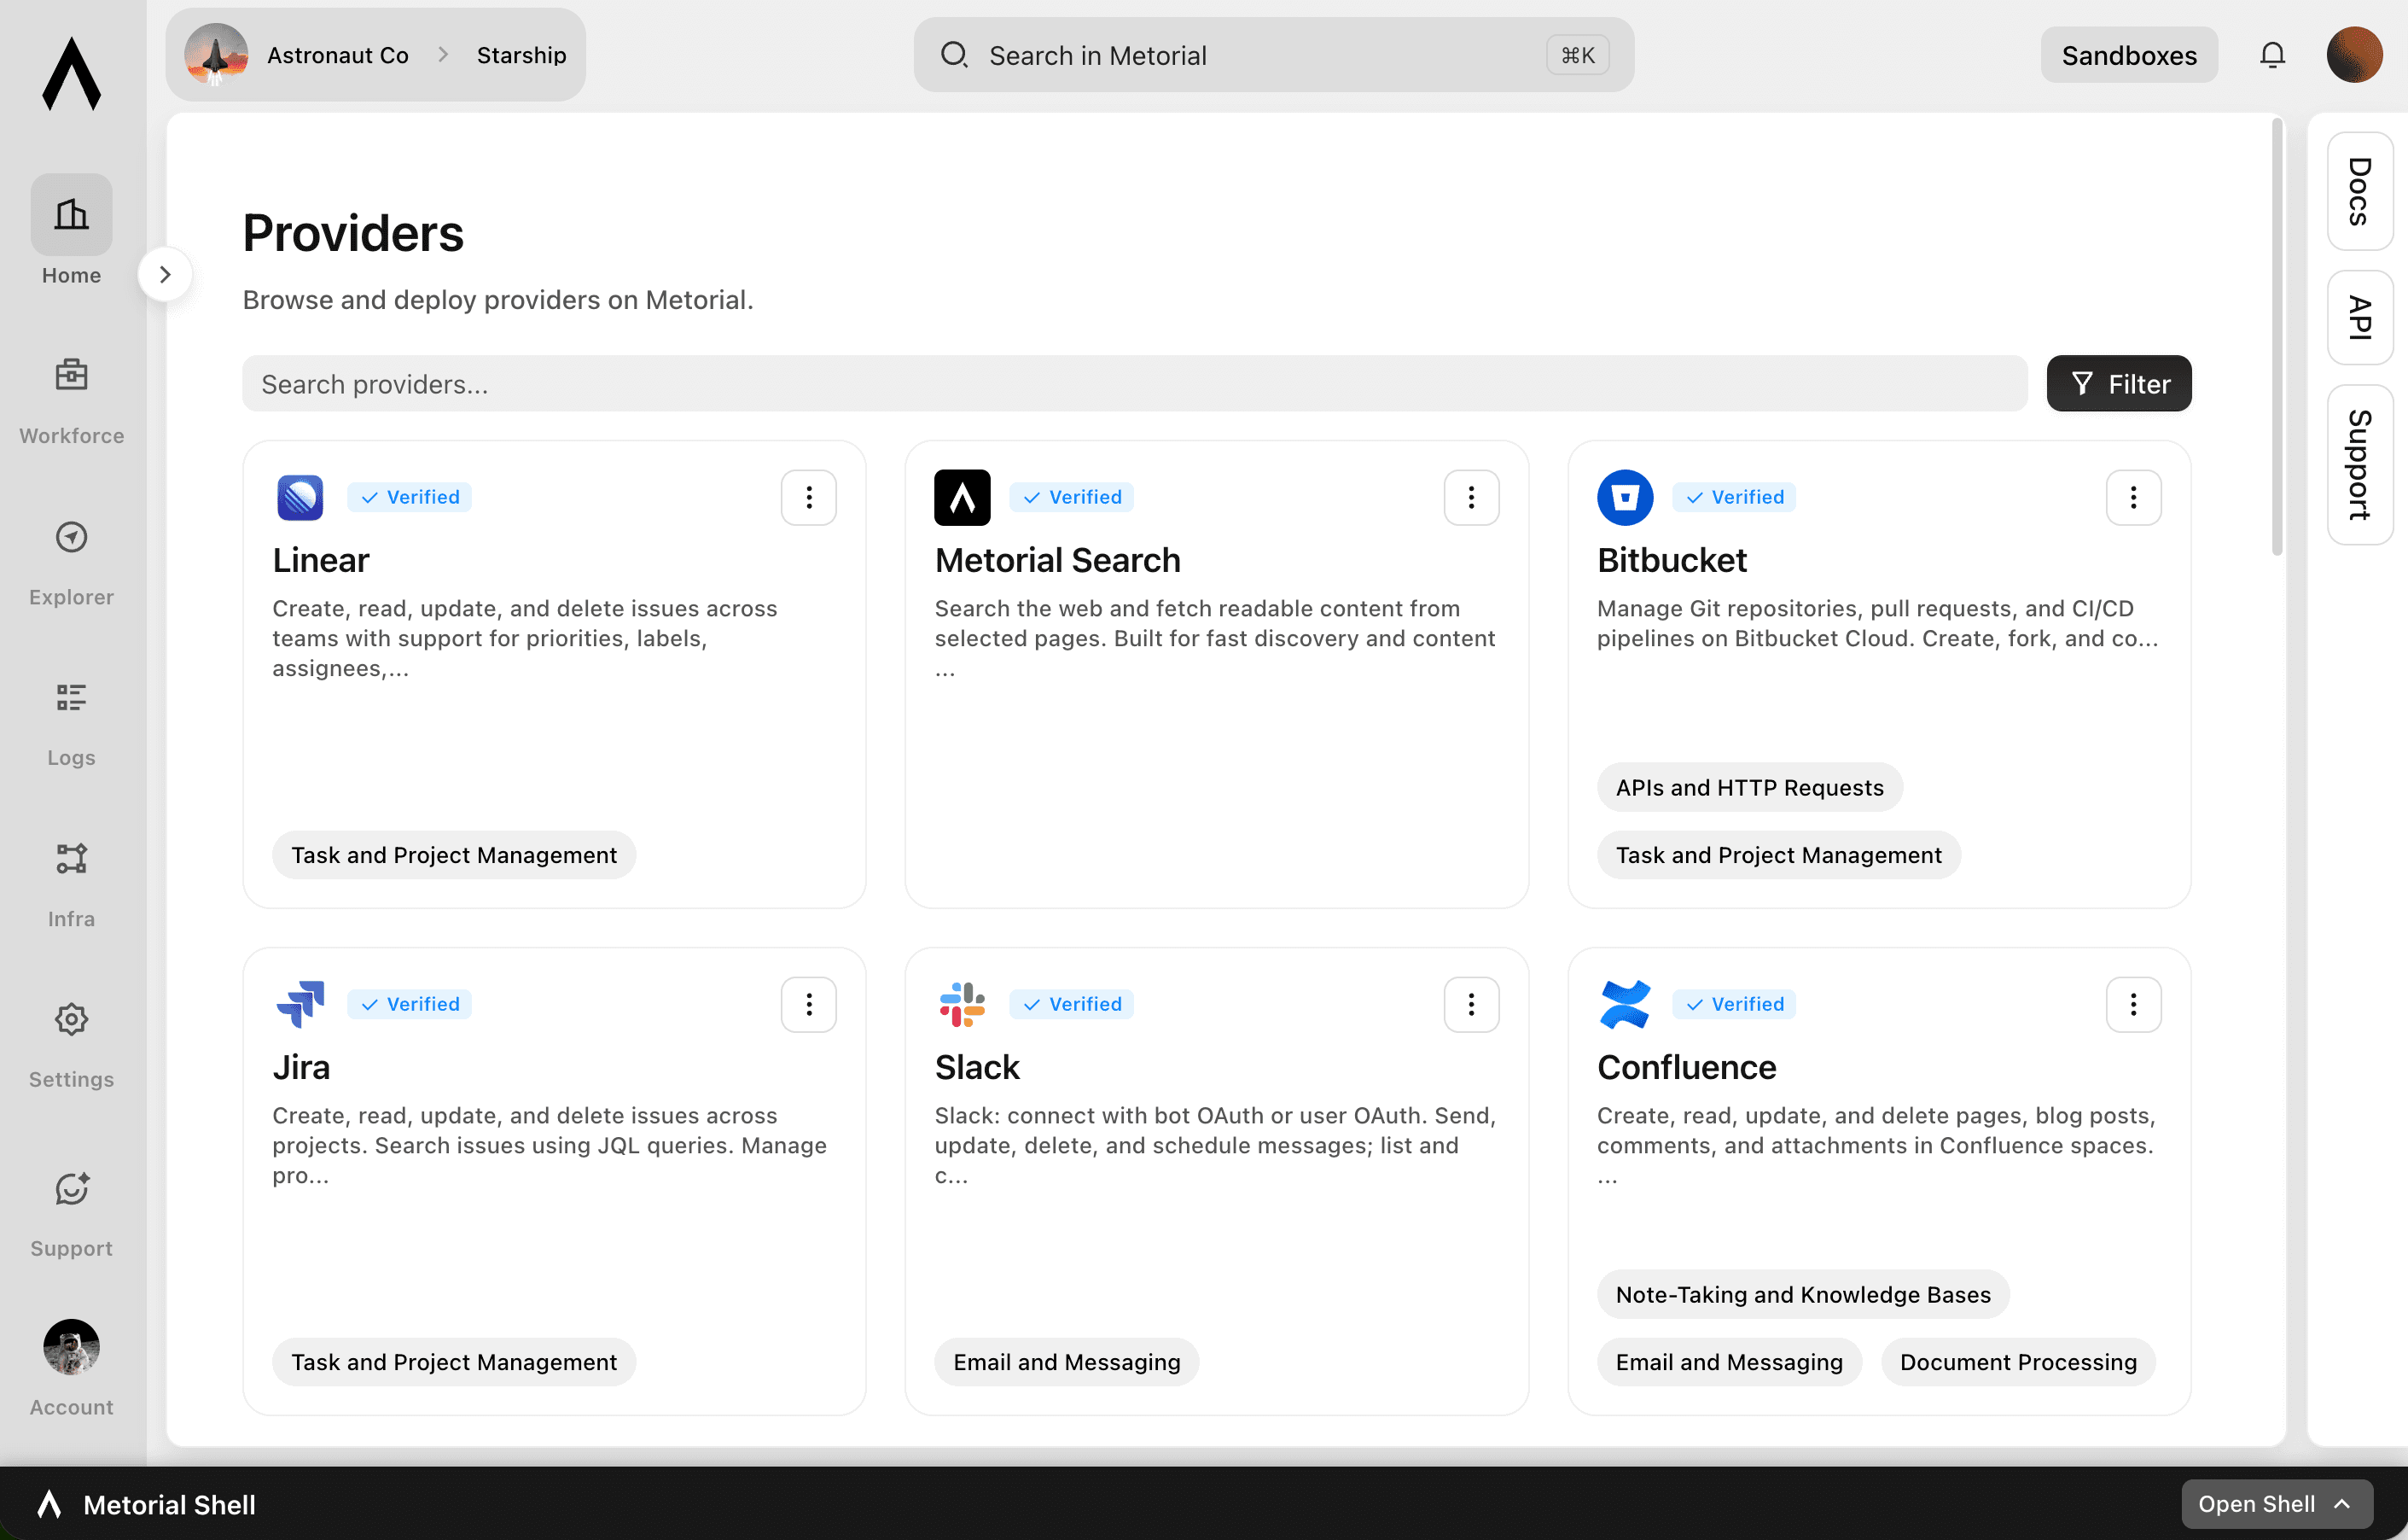Click the Verified badge on Slack
The height and width of the screenshot is (1540, 2408).
coord(1072,1004)
